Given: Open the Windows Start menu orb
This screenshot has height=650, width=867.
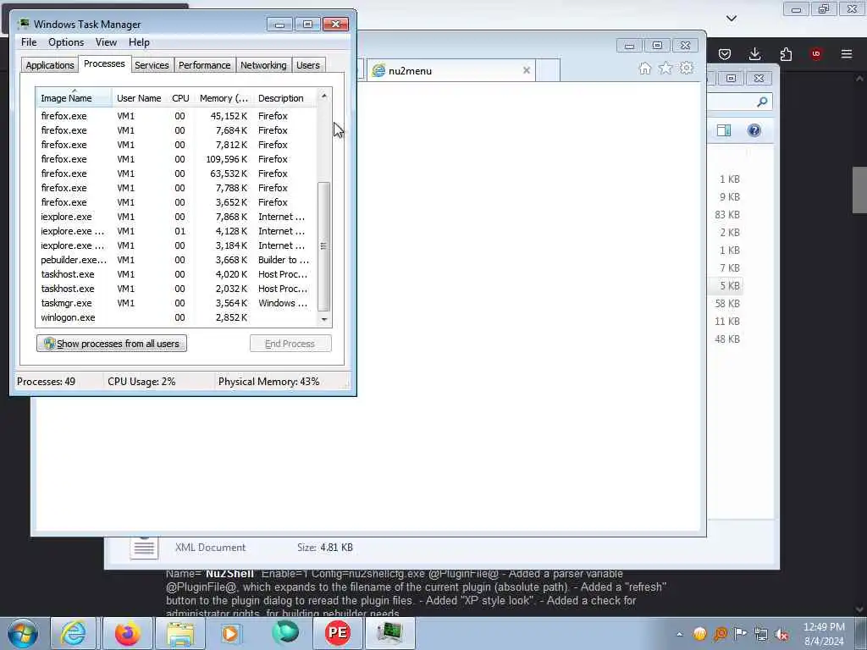Looking at the screenshot, I should click(x=23, y=633).
